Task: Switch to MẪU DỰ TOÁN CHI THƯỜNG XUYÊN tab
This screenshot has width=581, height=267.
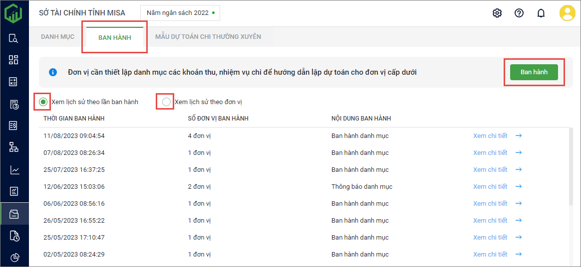Action: (208, 36)
